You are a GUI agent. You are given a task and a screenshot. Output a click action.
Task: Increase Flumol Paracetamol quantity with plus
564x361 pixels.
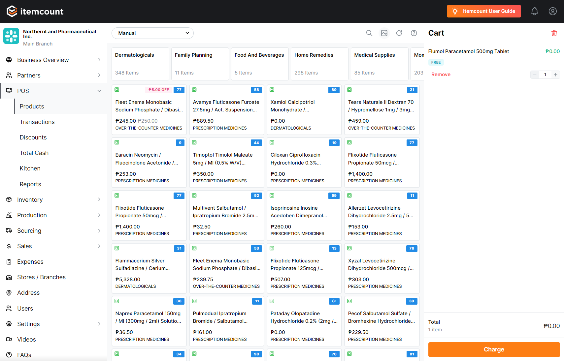coord(556,75)
